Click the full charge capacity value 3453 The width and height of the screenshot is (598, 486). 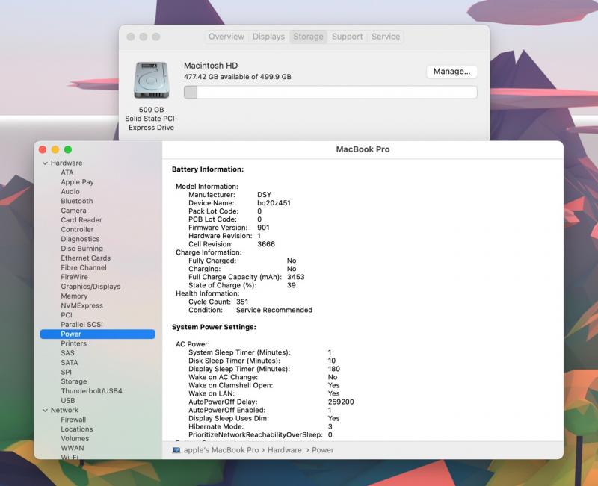[x=295, y=277]
